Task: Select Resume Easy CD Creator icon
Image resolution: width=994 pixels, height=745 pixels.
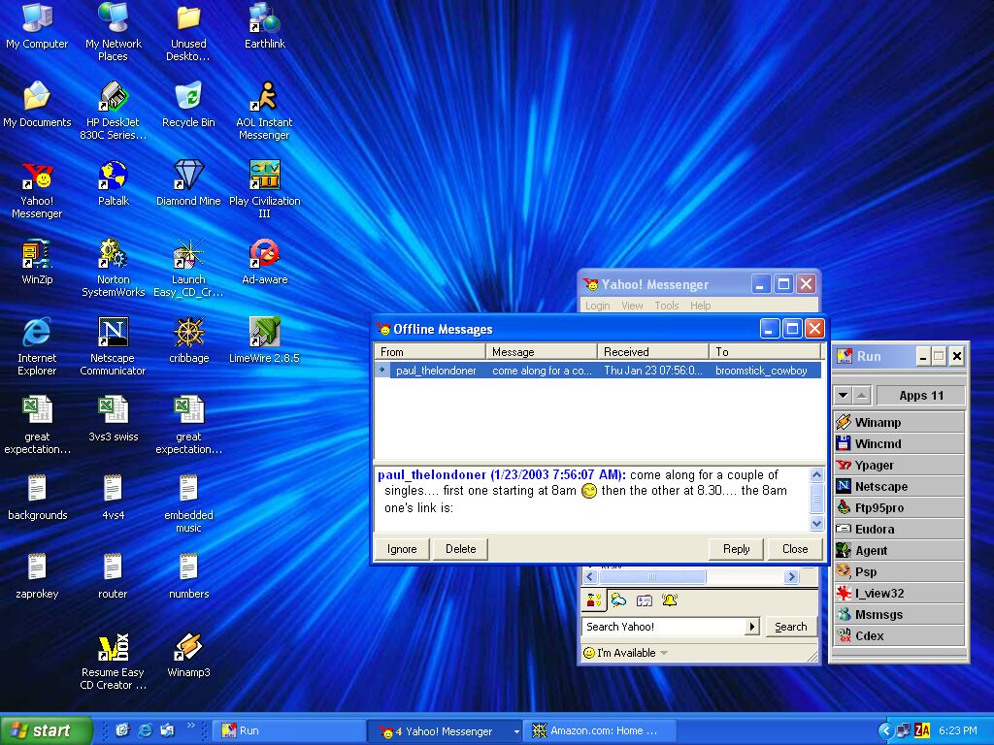Action: point(113,662)
